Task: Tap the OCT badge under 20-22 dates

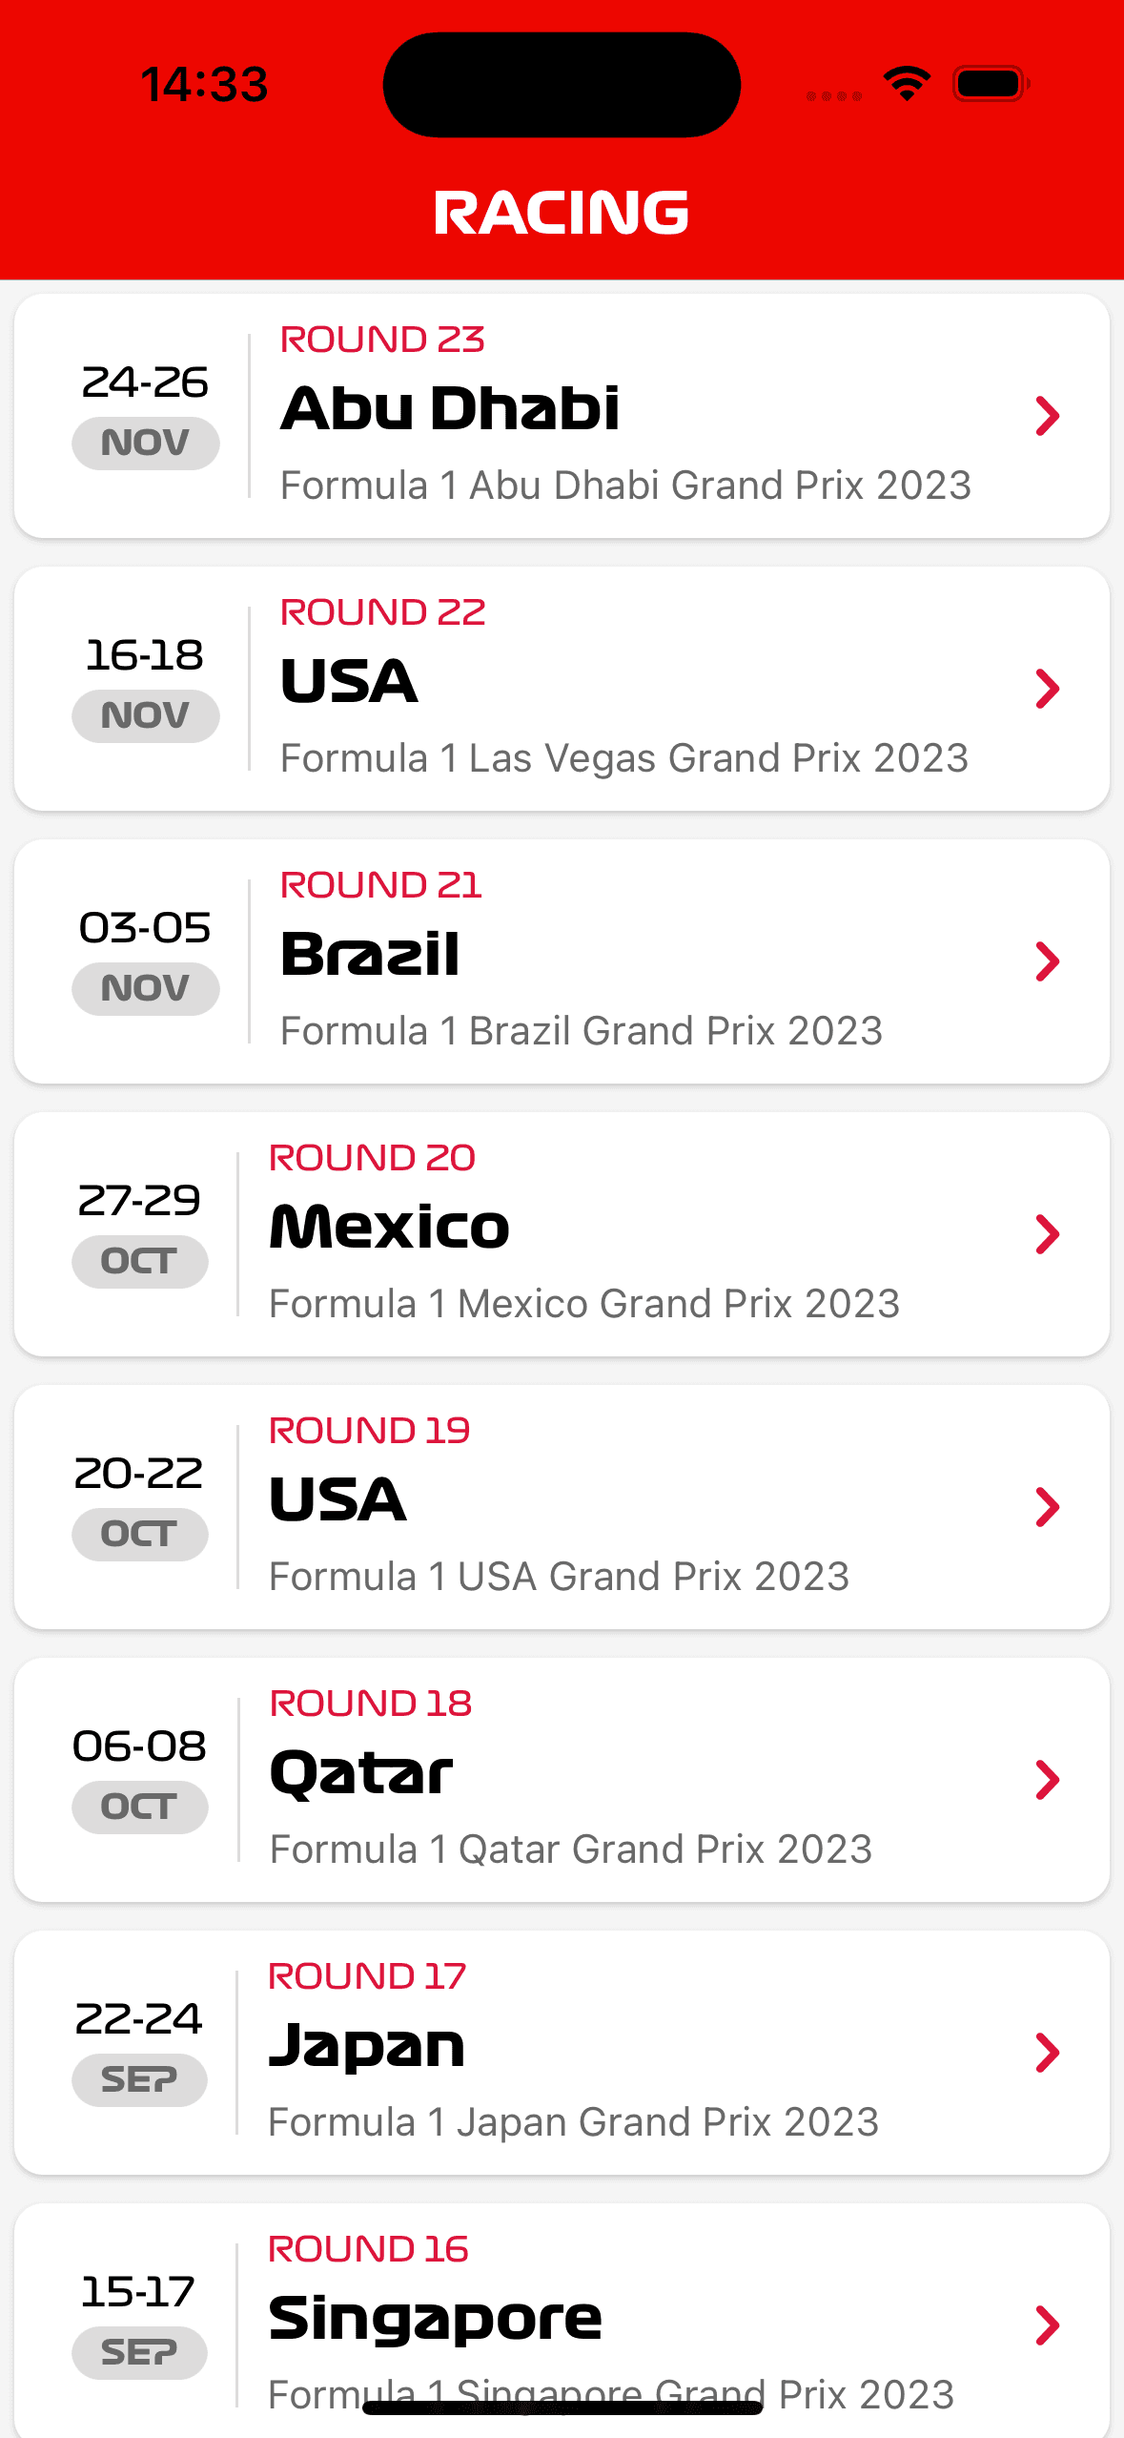Action: pyautogui.click(x=140, y=1535)
